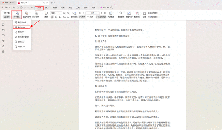Click the open folder icon in quick toolbar
The width and height of the screenshot is (222, 130).
pyautogui.click(x=14, y=8)
